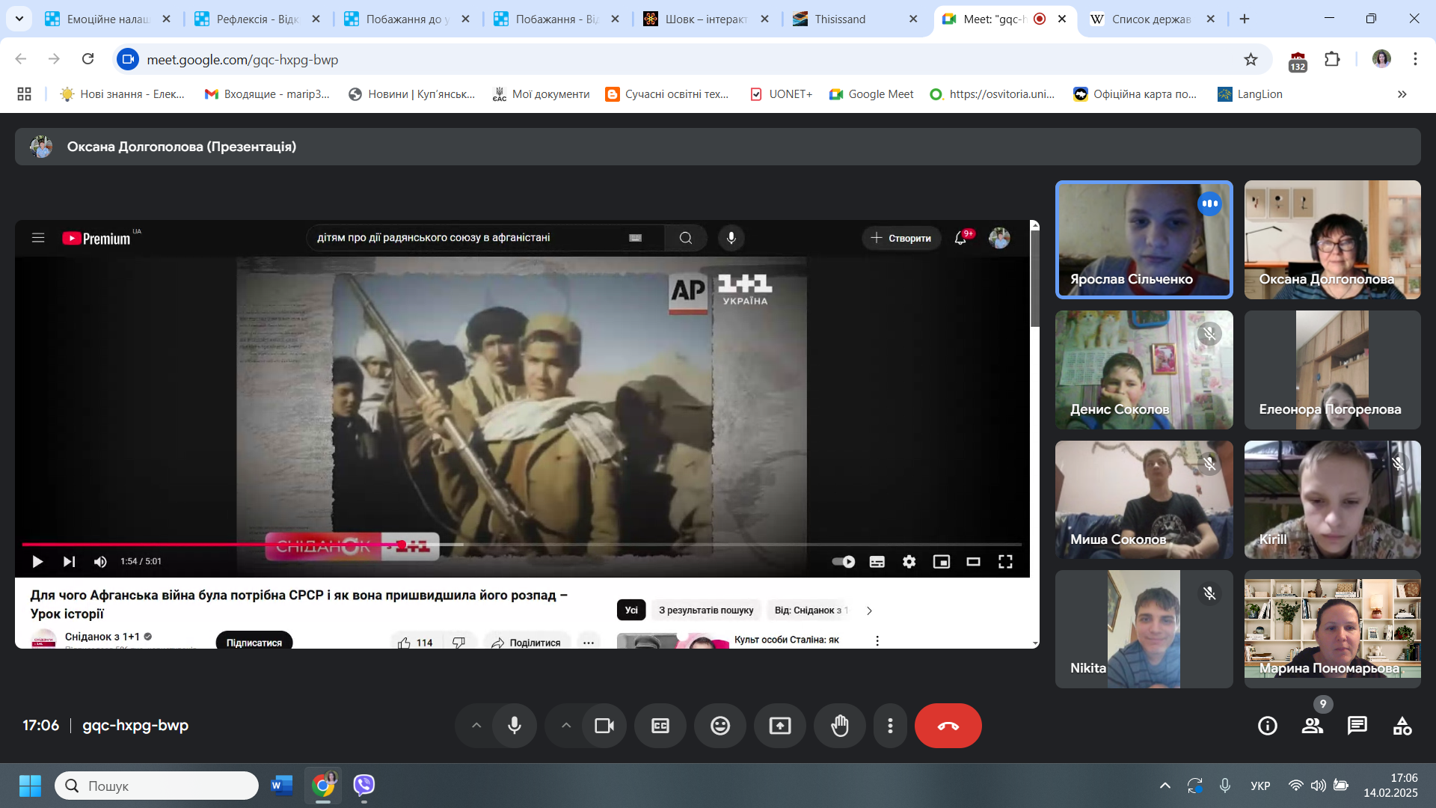Screen dimensions: 1436x808
Task: Bookmark this page with star icon
Action: (1251, 59)
